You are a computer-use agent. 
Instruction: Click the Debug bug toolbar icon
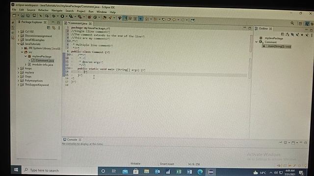53,16
